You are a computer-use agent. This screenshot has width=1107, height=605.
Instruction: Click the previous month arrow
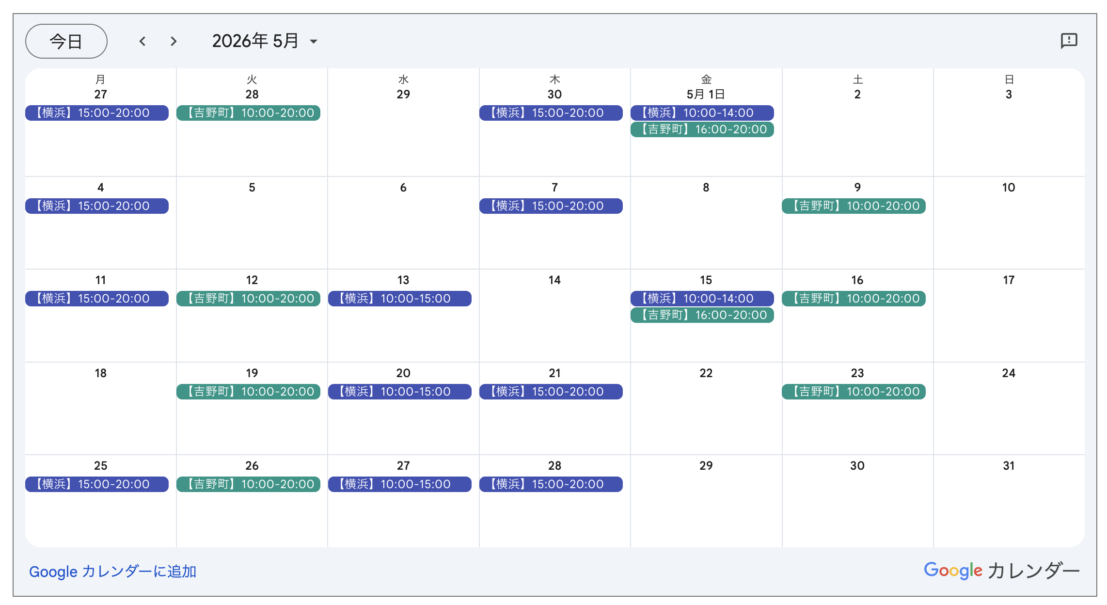(x=142, y=41)
